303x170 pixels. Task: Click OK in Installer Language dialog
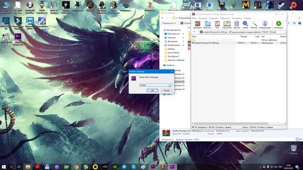[x=152, y=90]
